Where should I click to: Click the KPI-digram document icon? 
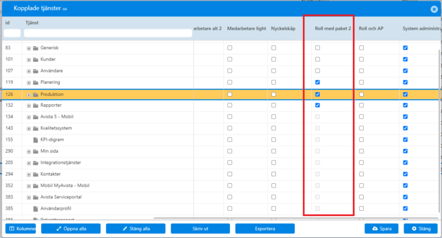(x=35, y=140)
